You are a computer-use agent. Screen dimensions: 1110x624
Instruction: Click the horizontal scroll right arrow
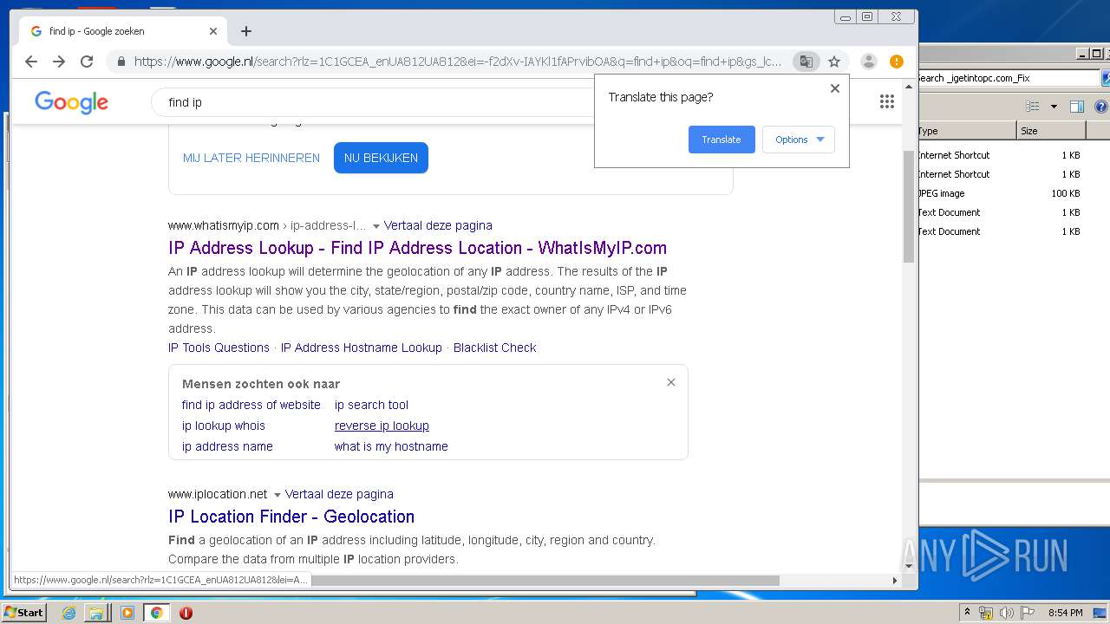point(895,581)
